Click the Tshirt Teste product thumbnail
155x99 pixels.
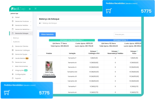(x=49, y=66)
